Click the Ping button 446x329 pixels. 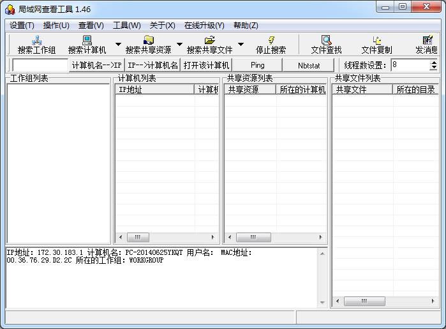[257, 65]
